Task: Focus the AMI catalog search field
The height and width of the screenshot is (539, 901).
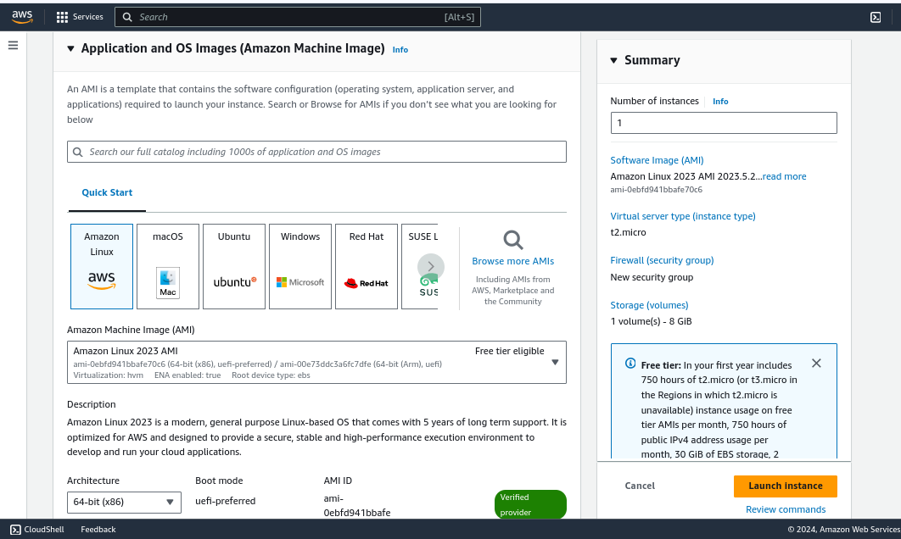Action: pyautogui.click(x=316, y=152)
